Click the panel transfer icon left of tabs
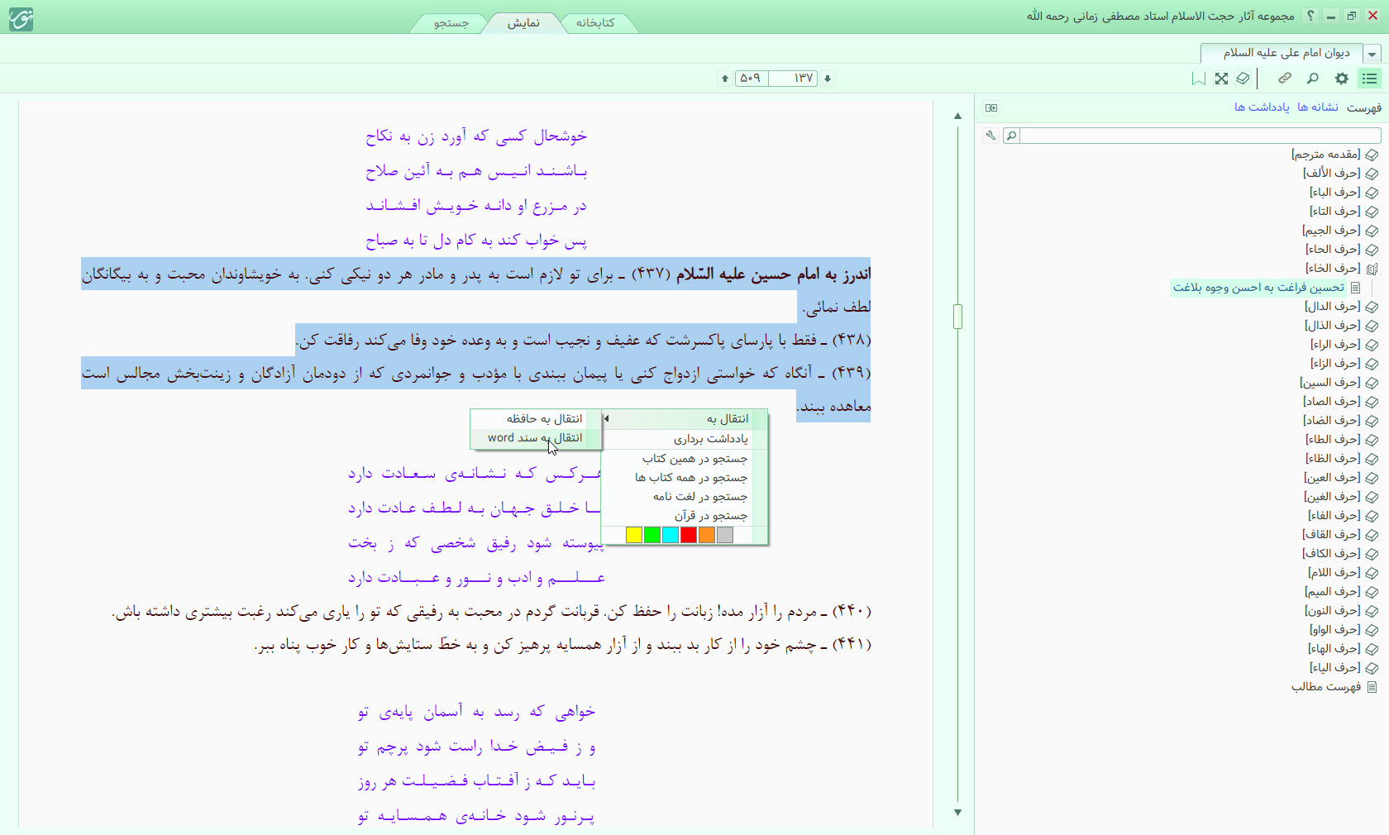 click(991, 107)
